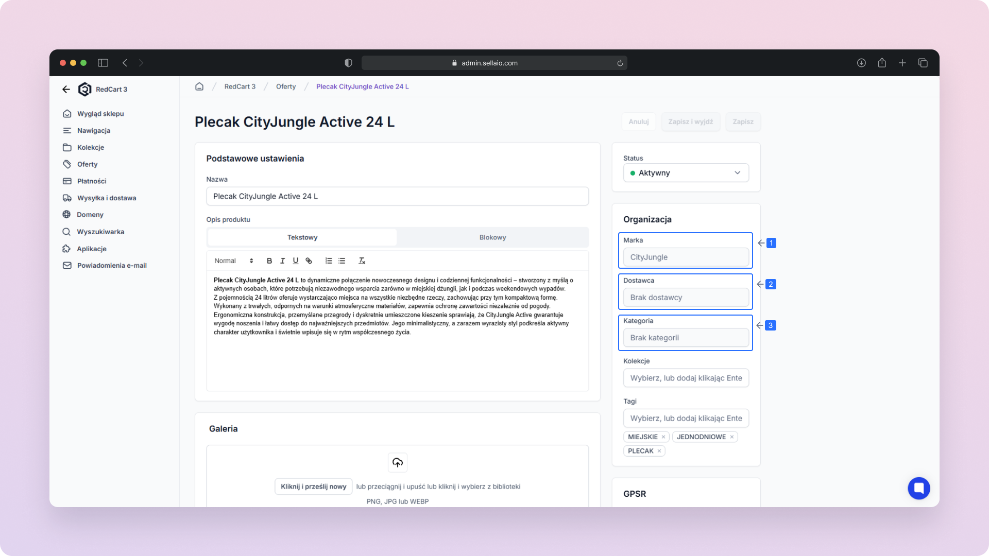Open the Normal paragraph style dropdown
This screenshot has height=556, width=989.
click(x=233, y=261)
